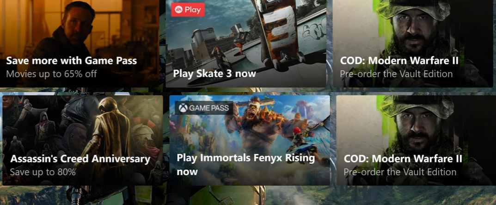Click the EA Play badge icon

point(188,10)
